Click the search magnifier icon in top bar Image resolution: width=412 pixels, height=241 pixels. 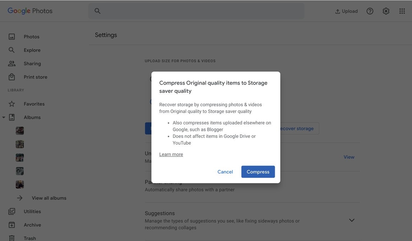97,11
